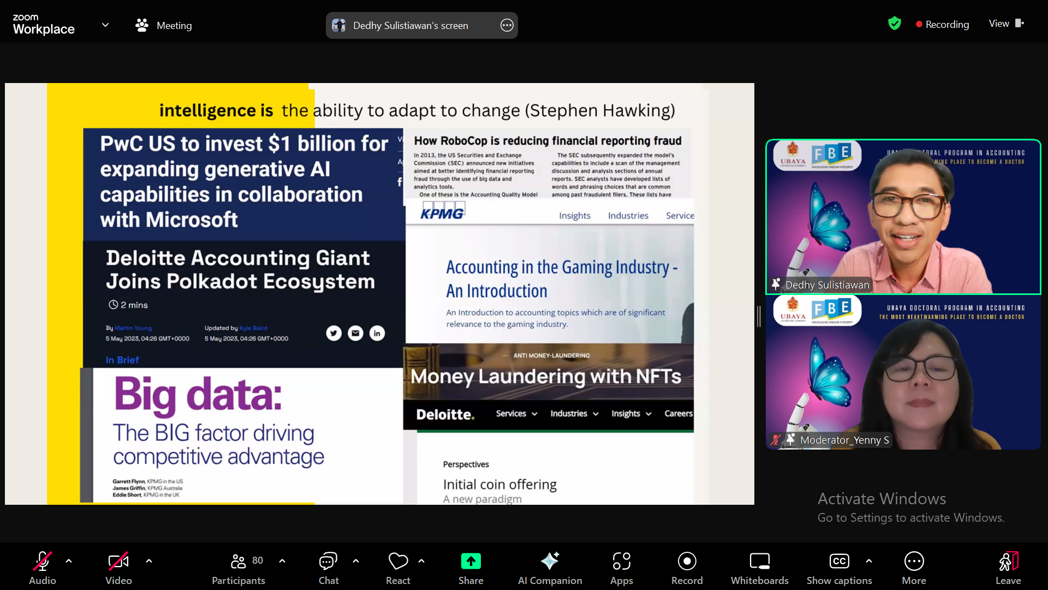1048x590 pixels.
Task: Click Insights tab on KPMG page
Action: point(574,215)
